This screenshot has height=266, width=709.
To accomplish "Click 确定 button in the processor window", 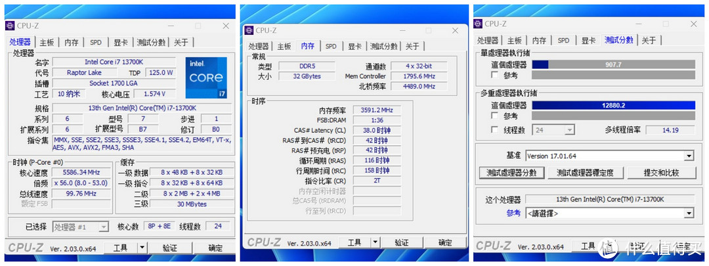I will point(215,248).
